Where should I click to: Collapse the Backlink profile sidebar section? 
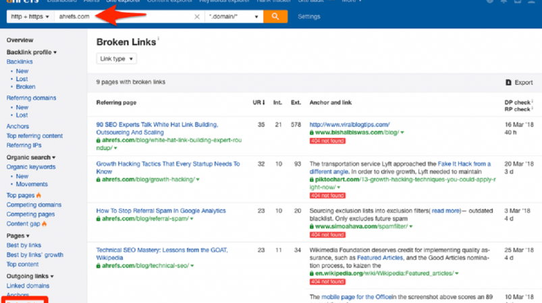[x=32, y=52]
